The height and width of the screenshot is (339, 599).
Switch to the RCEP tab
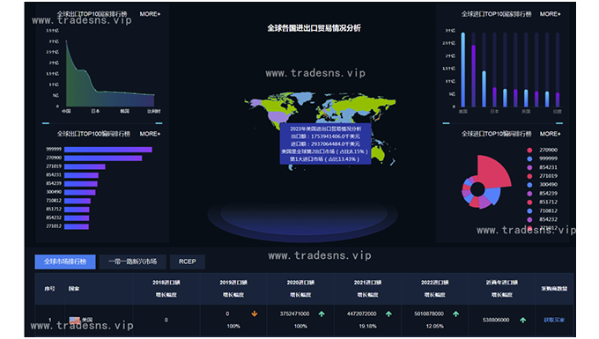pyautogui.click(x=187, y=262)
